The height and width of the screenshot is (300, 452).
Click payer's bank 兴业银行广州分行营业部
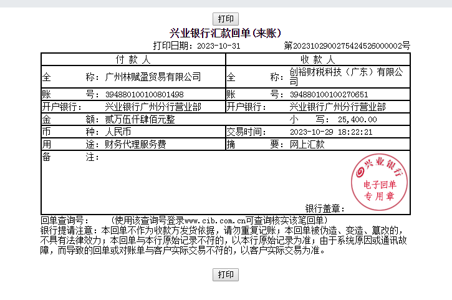[153, 107]
